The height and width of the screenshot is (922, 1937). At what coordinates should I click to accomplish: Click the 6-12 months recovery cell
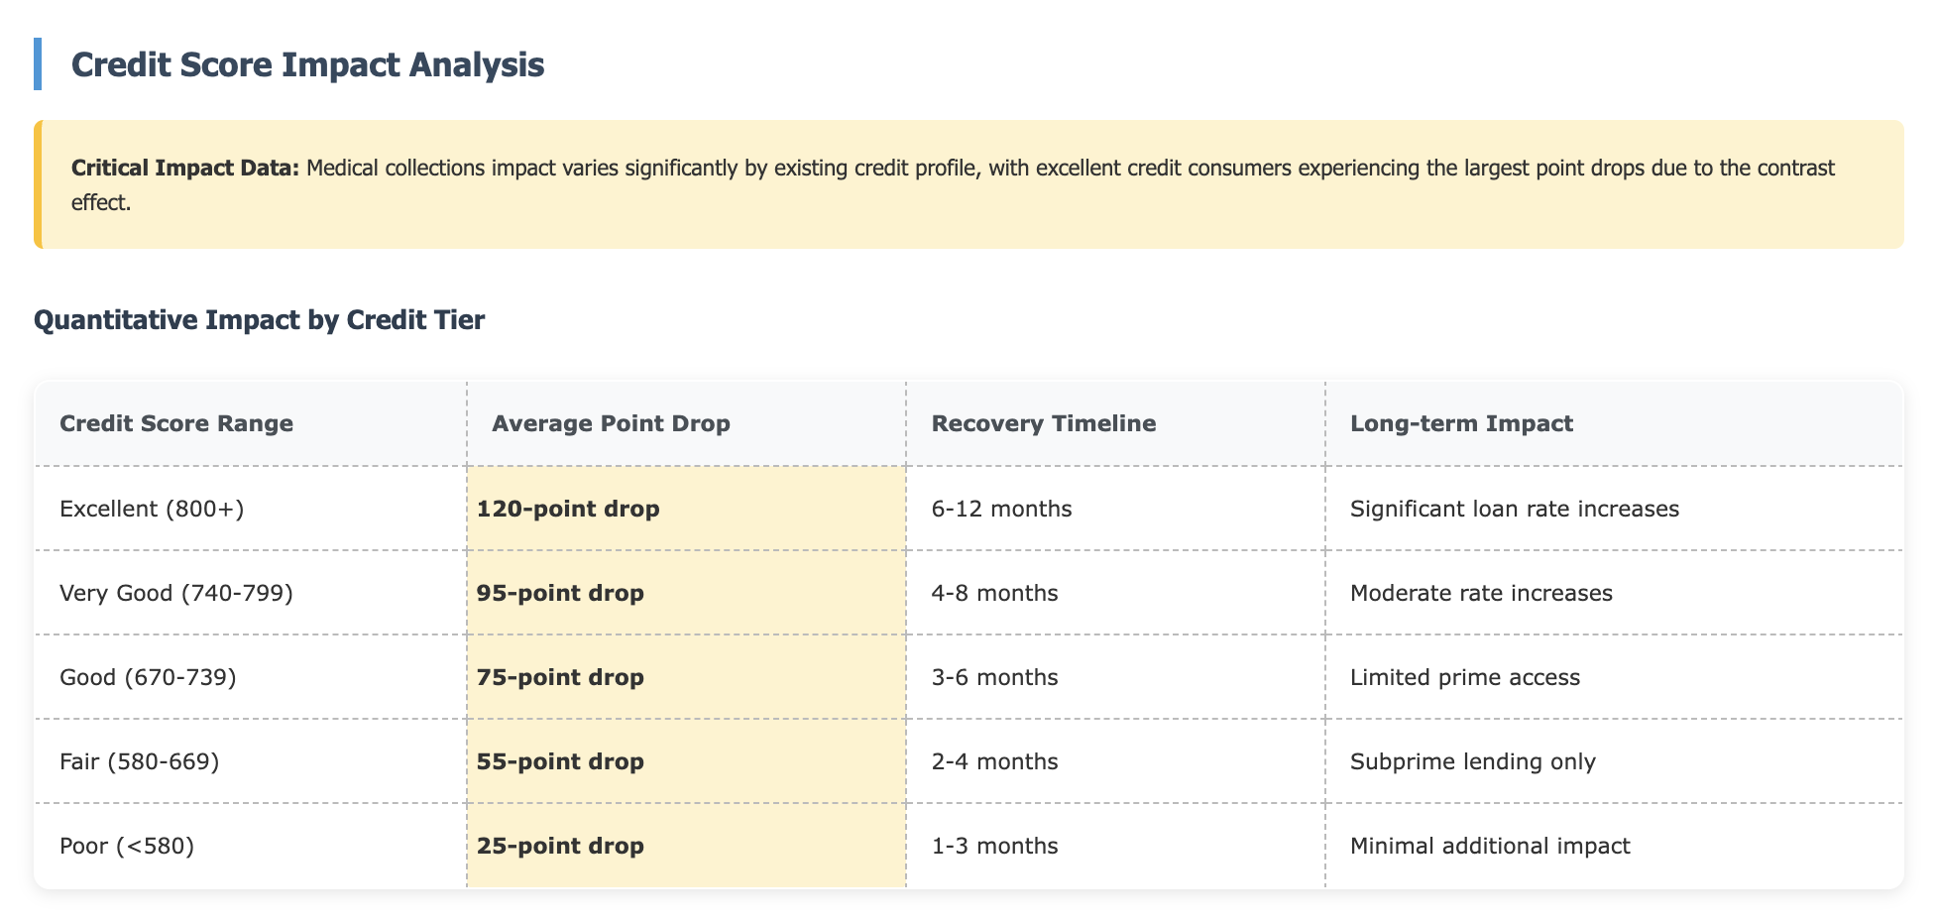[x=1115, y=509]
